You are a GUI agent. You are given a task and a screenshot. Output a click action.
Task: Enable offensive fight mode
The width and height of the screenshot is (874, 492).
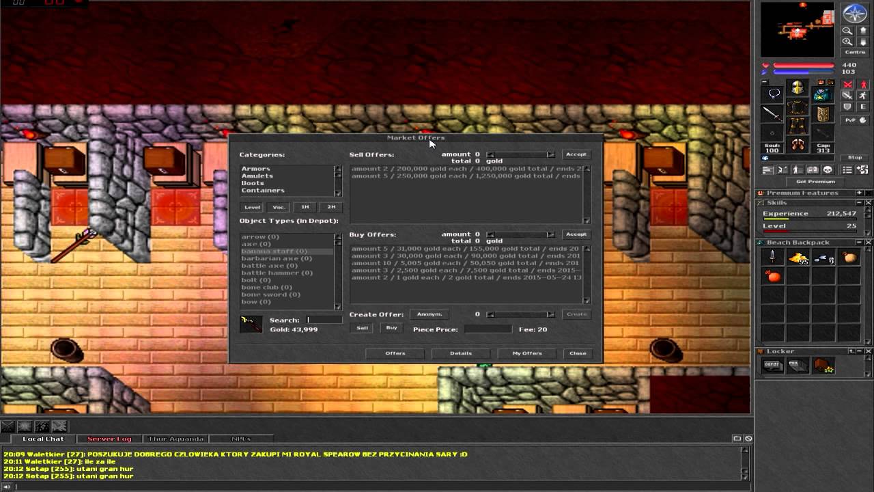pos(847,85)
